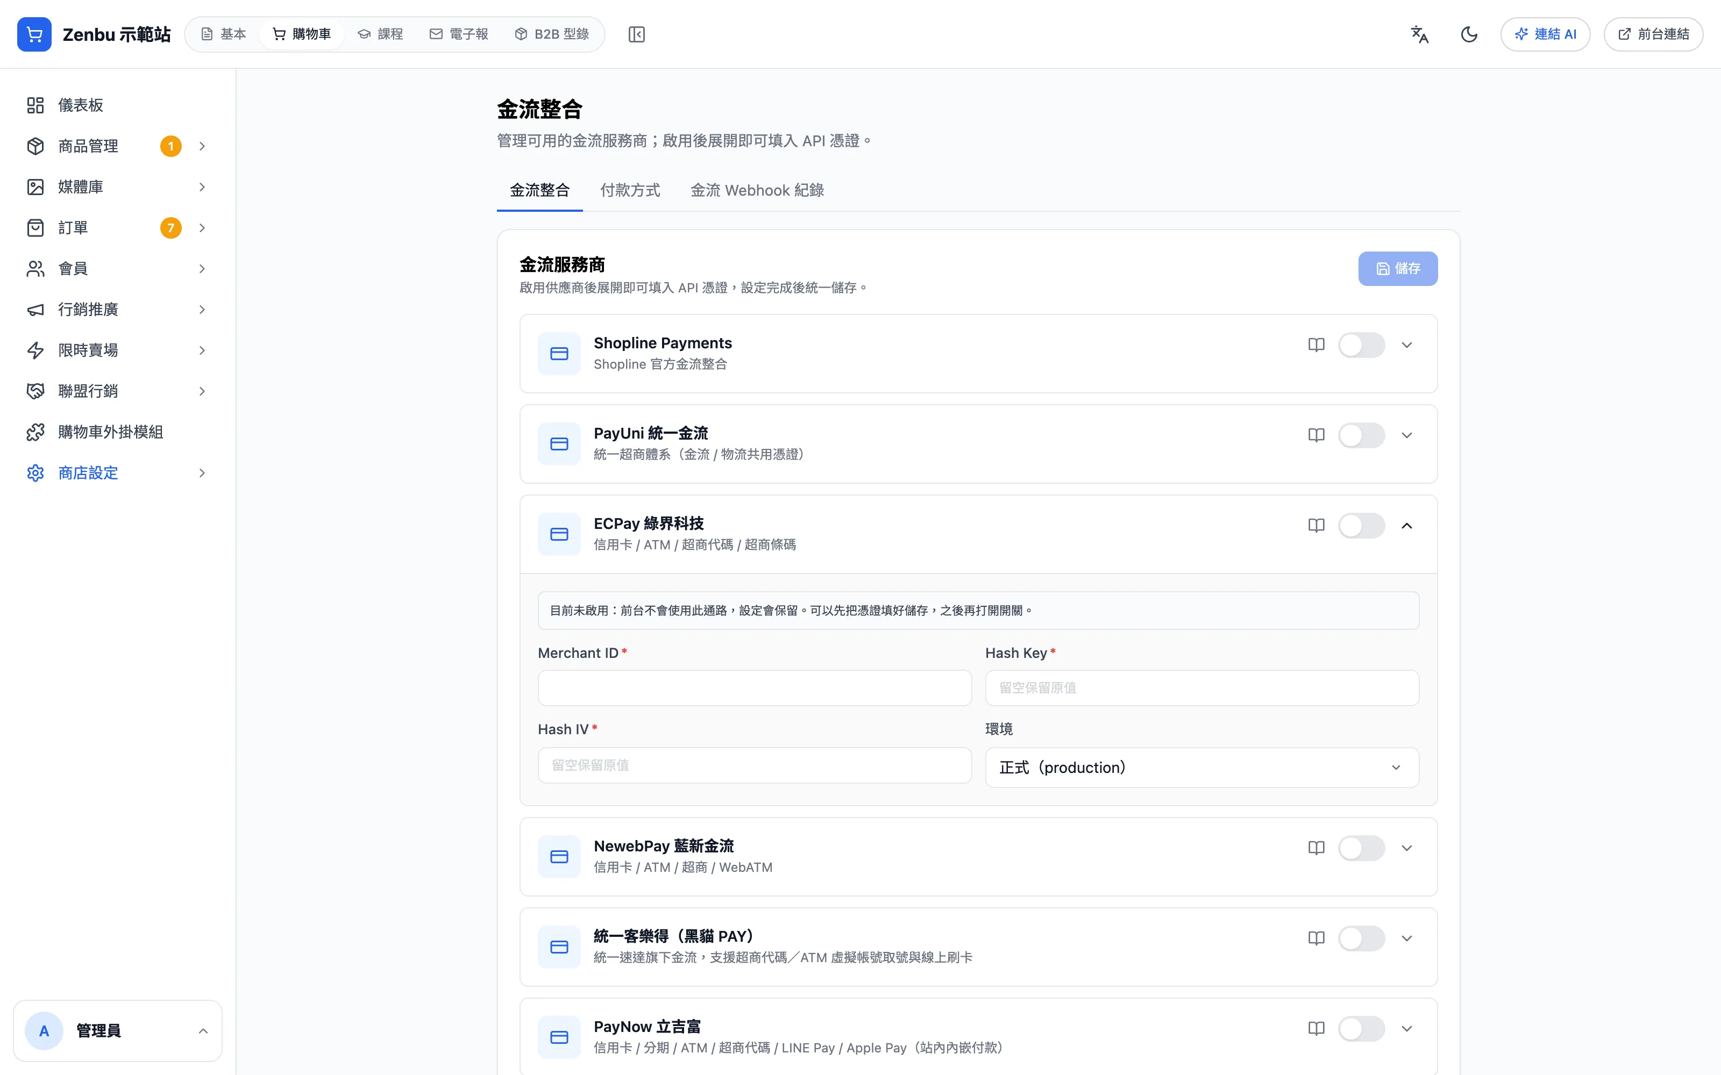Open the 前台連結 link button

1653,34
